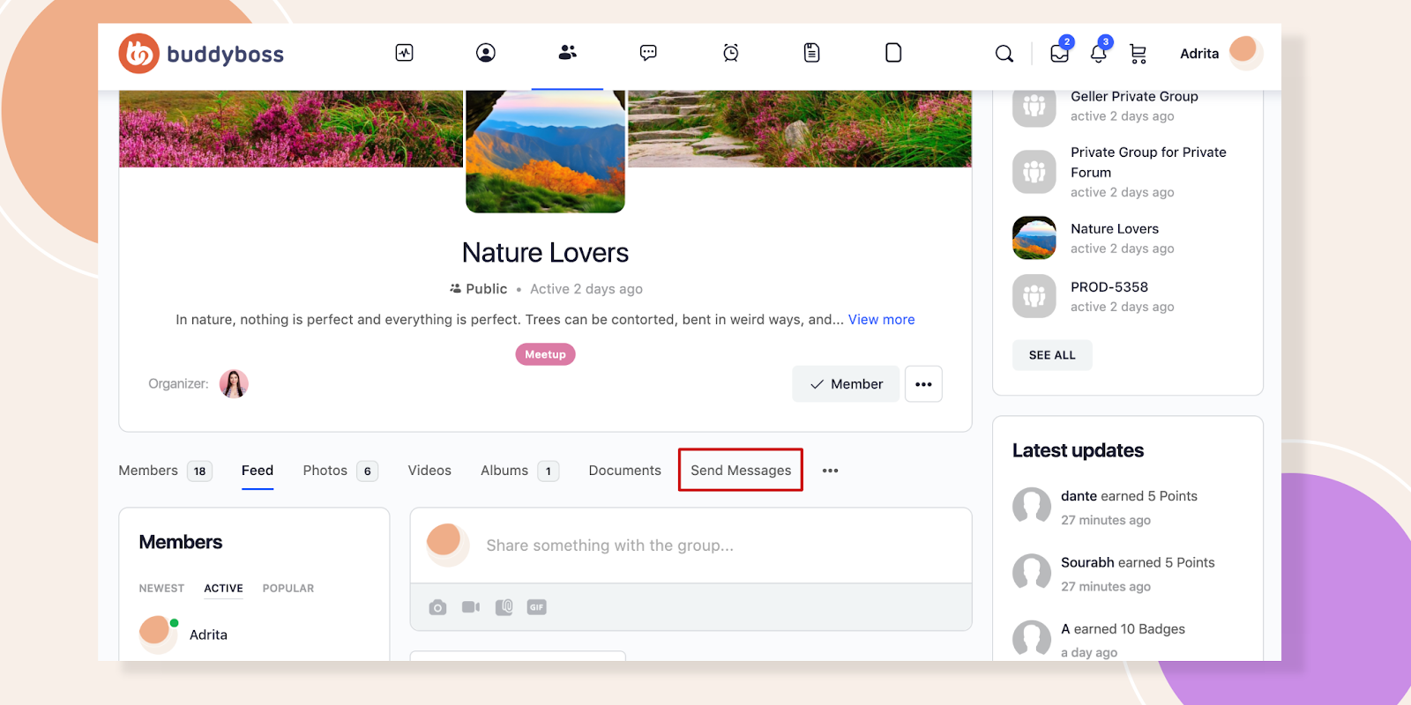Insert a GIF using the GIF icon
This screenshot has height=705, width=1411.
click(x=537, y=607)
